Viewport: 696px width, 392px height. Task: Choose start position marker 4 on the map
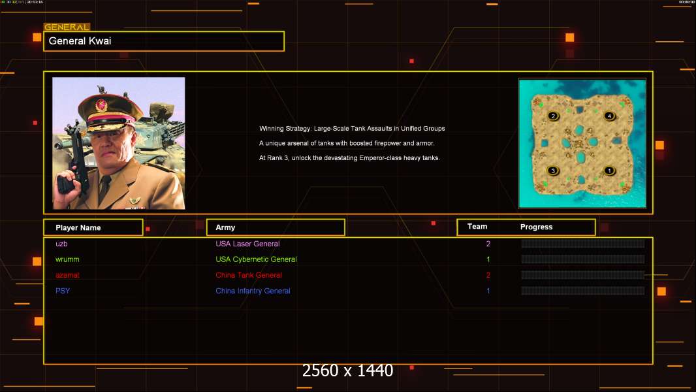pos(609,116)
